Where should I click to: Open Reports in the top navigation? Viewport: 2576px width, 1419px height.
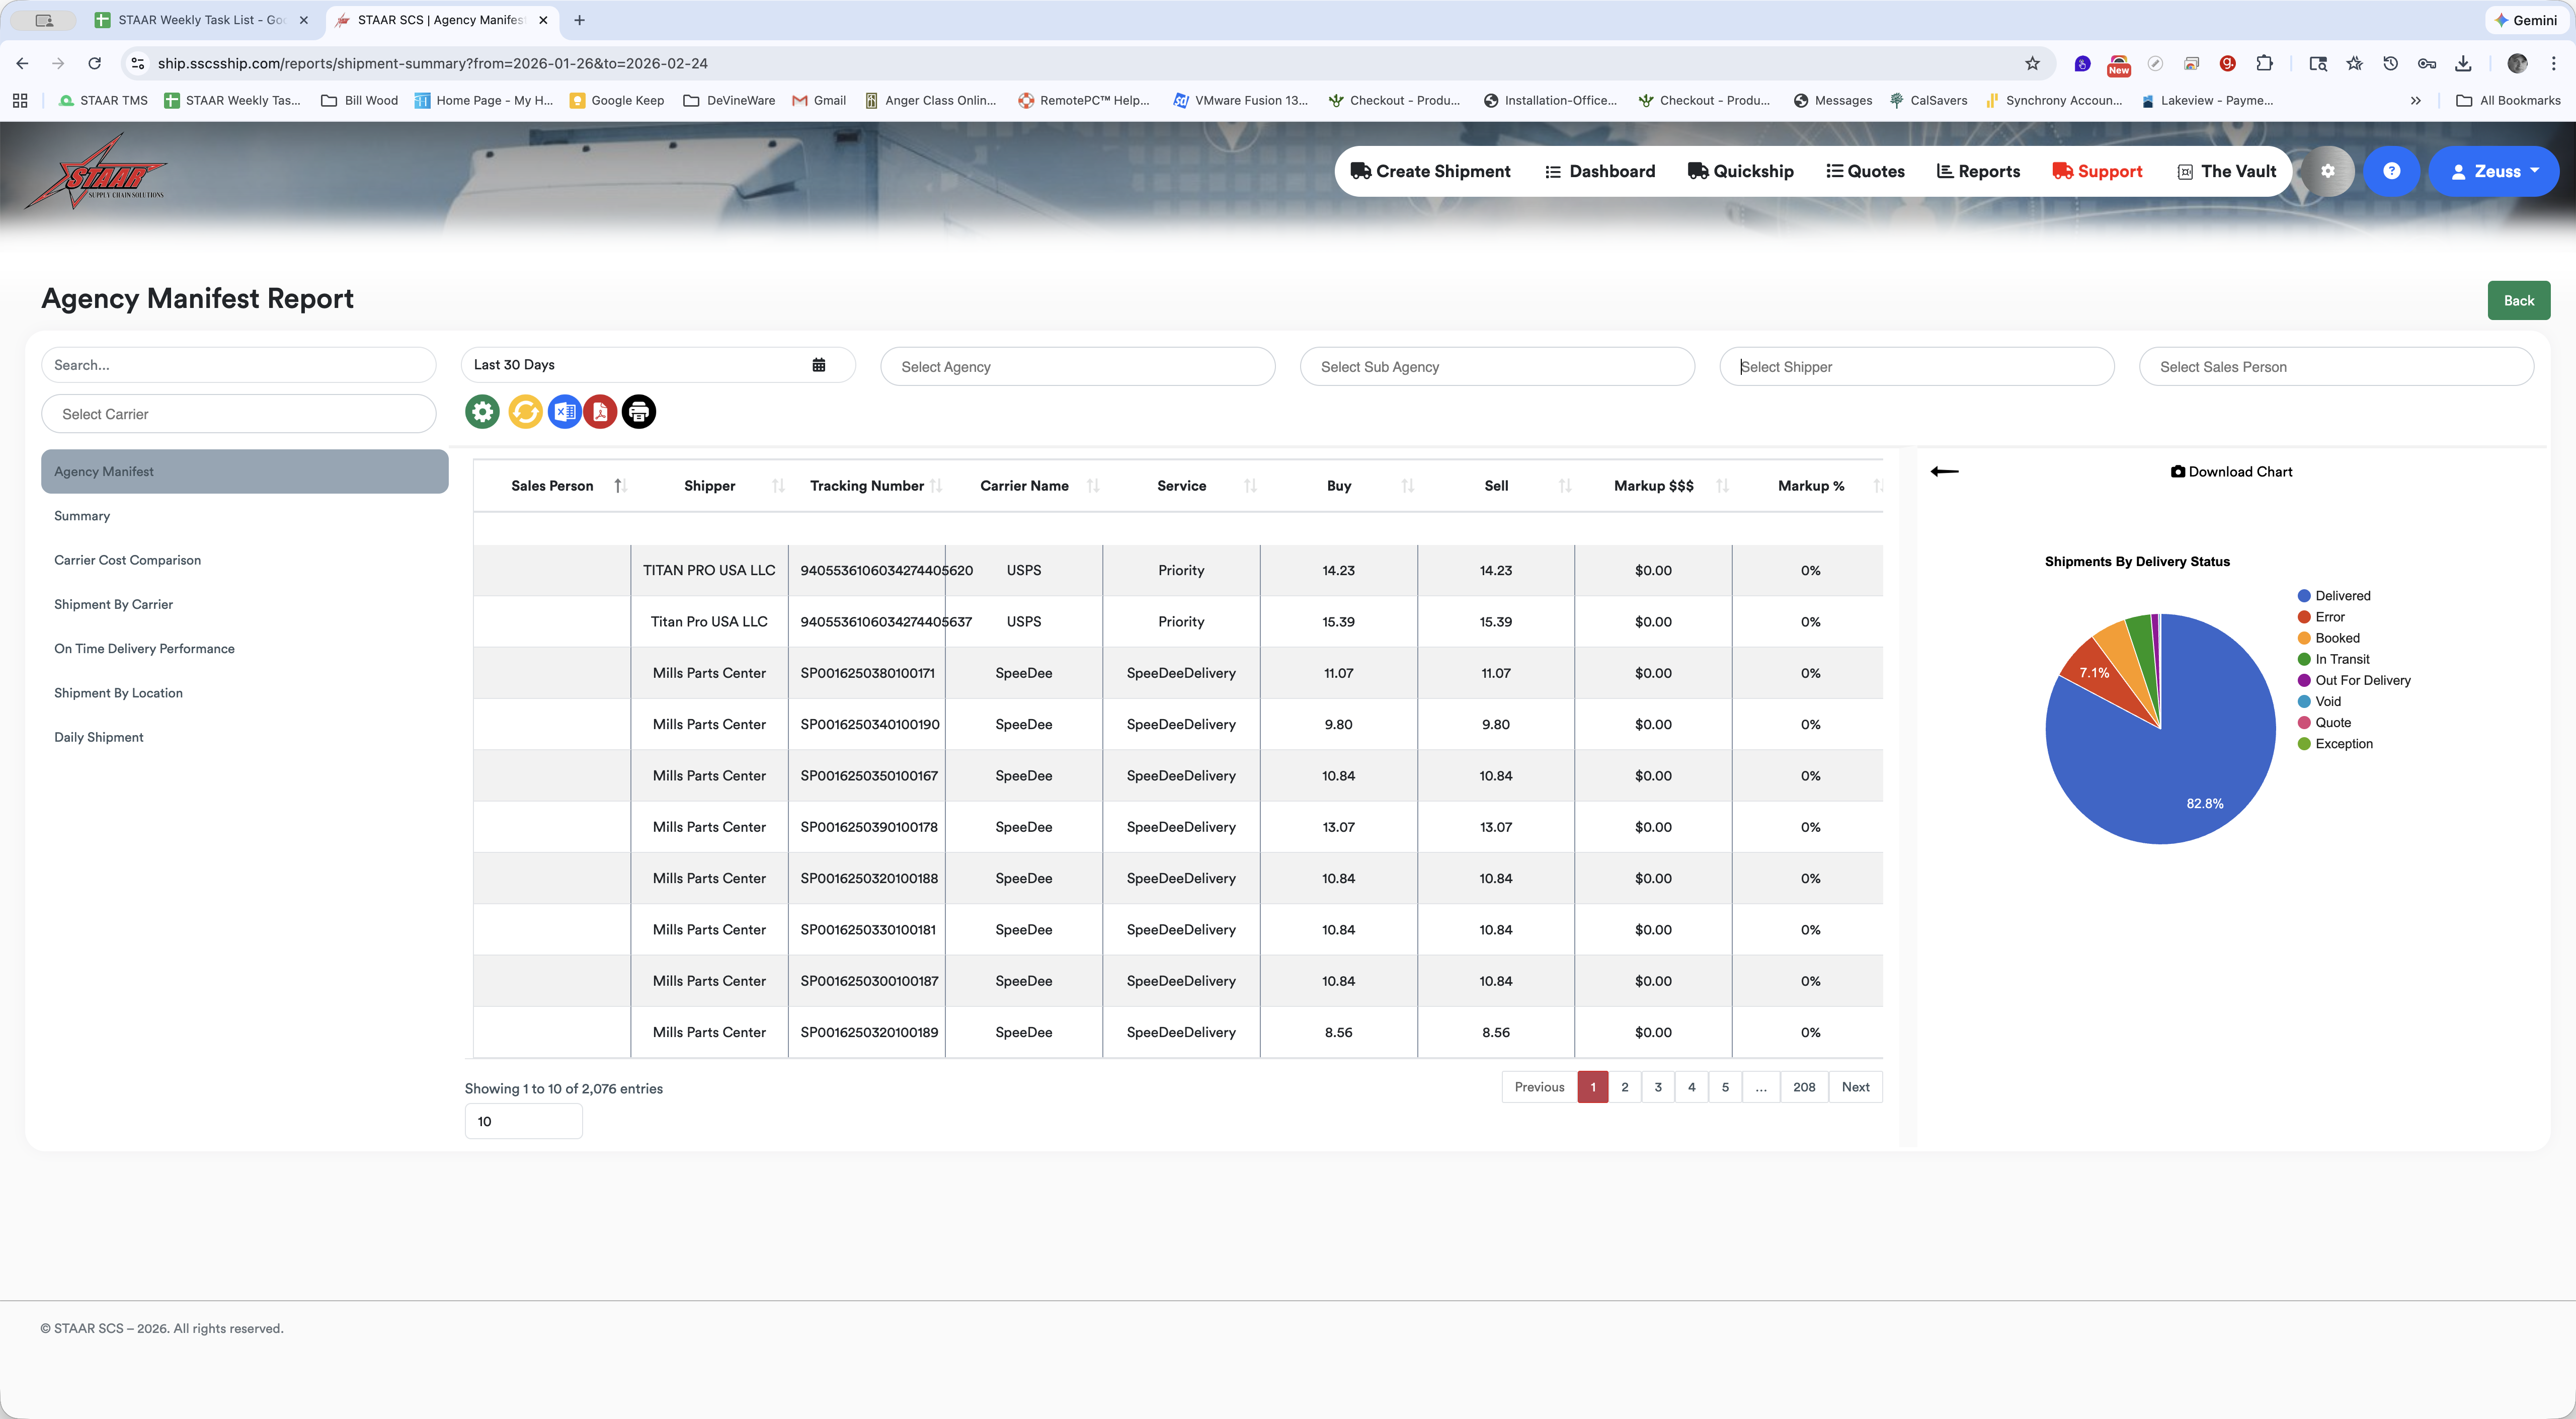click(1978, 171)
